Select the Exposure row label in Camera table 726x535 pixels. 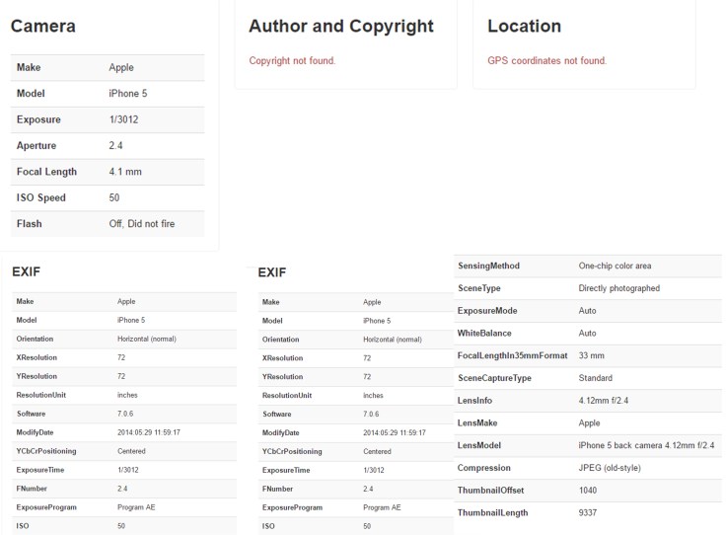point(38,119)
